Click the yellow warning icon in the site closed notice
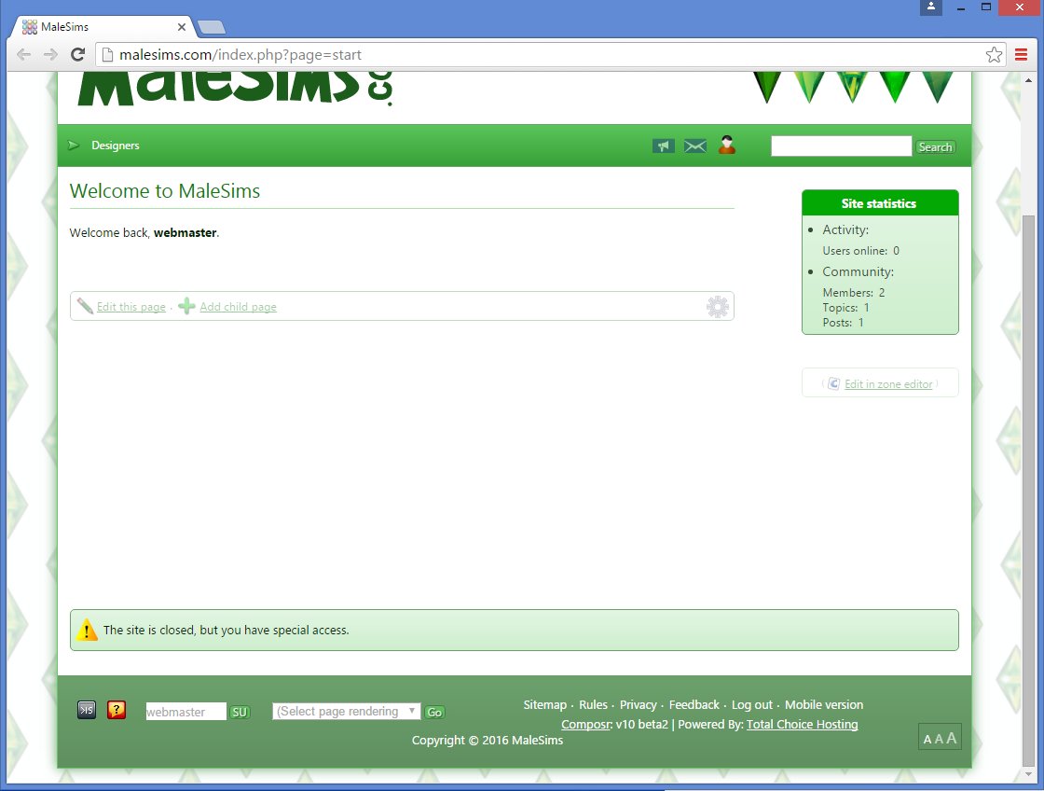The image size is (1044, 791). tap(87, 630)
